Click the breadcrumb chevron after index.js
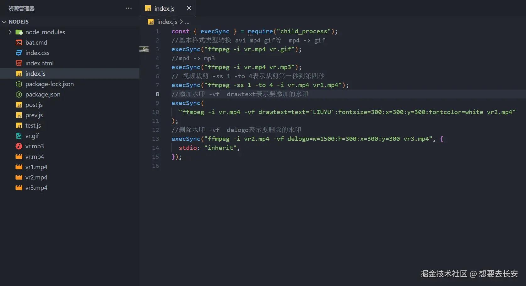The image size is (526, 286). click(x=181, y=22)
